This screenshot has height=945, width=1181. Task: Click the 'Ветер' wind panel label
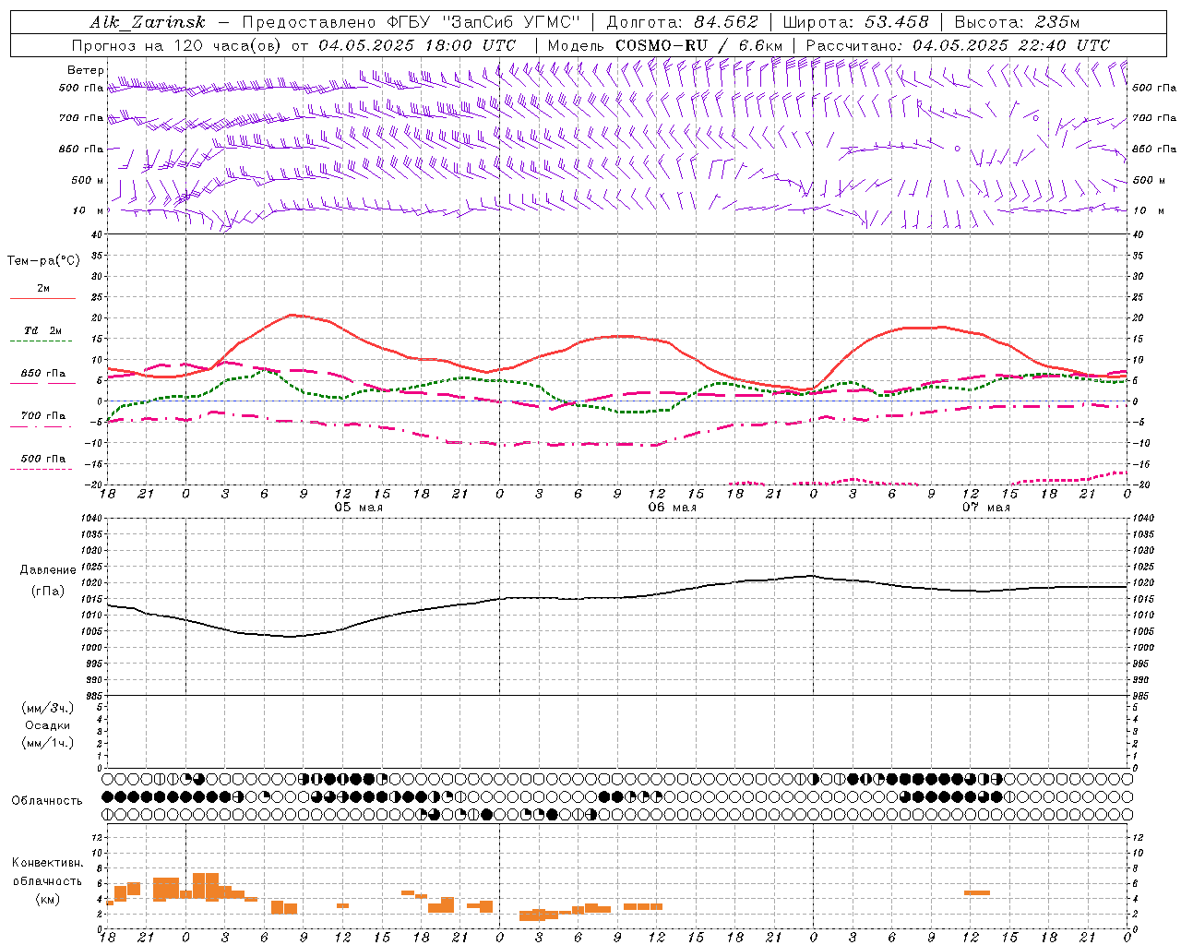pos(86,70)
